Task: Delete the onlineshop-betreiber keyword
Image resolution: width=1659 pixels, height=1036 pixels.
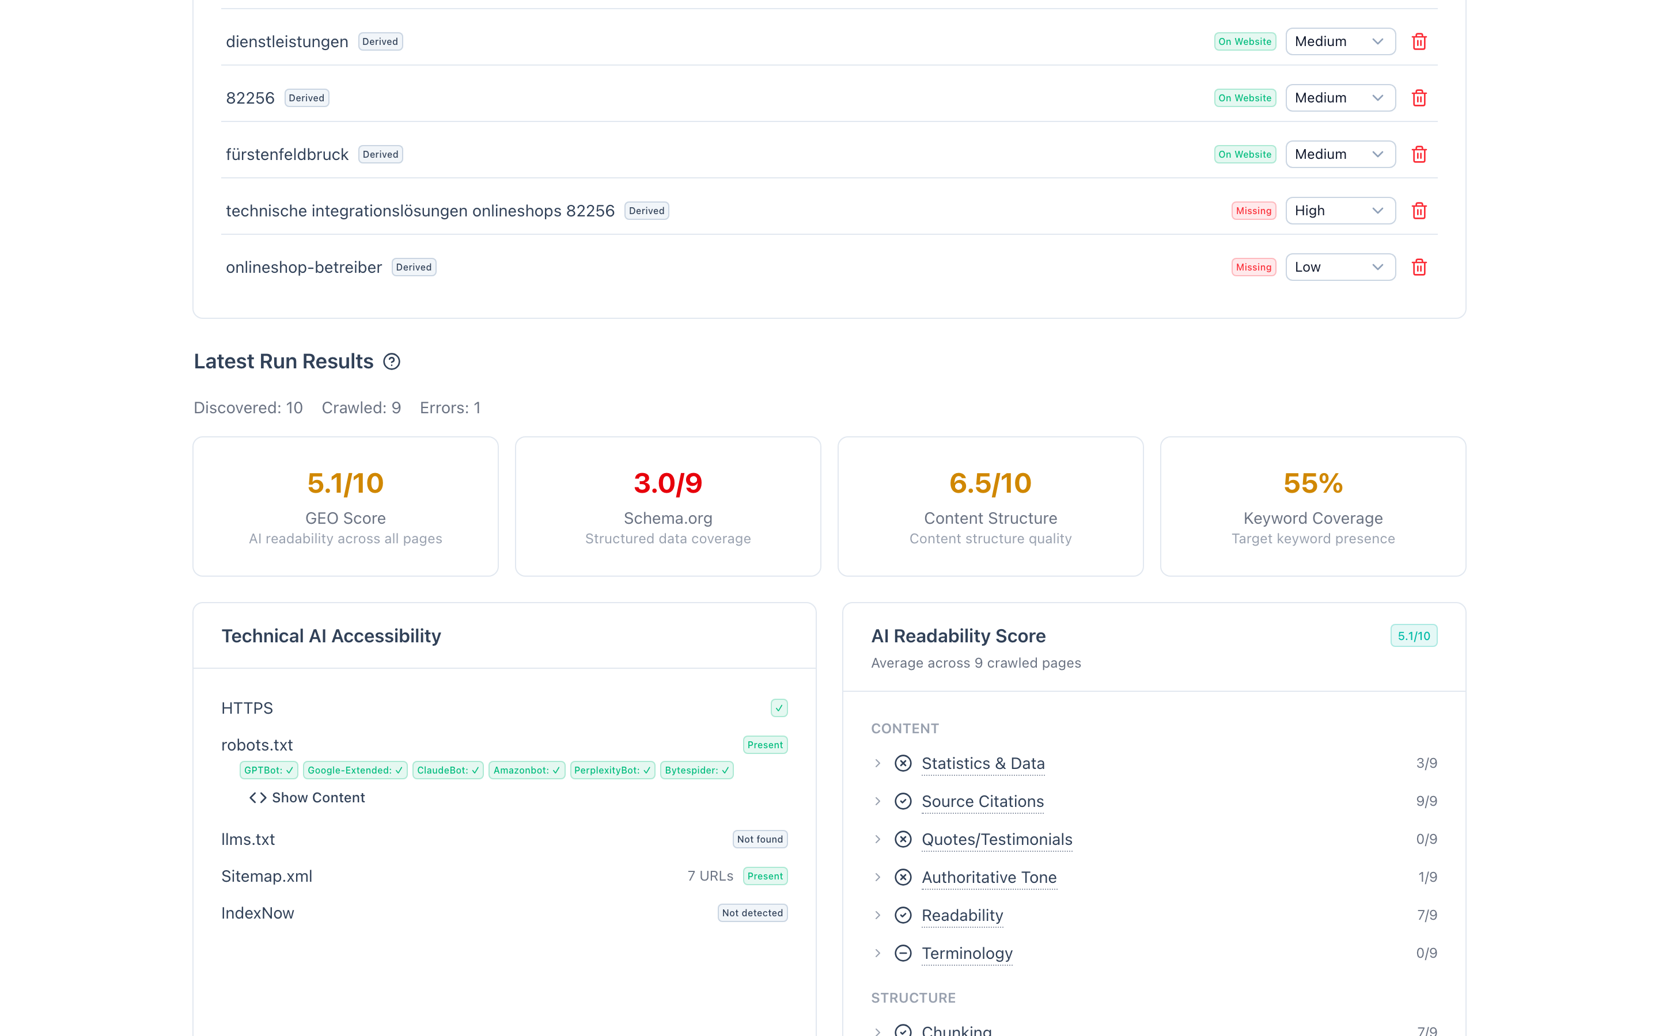Action: pyautogui.click(x=1418, y=267)
